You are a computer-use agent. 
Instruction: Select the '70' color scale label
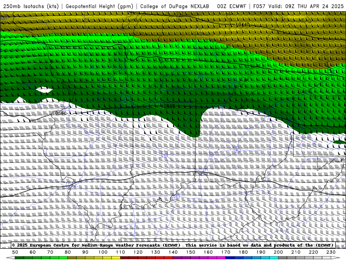(x=50, y=252)
